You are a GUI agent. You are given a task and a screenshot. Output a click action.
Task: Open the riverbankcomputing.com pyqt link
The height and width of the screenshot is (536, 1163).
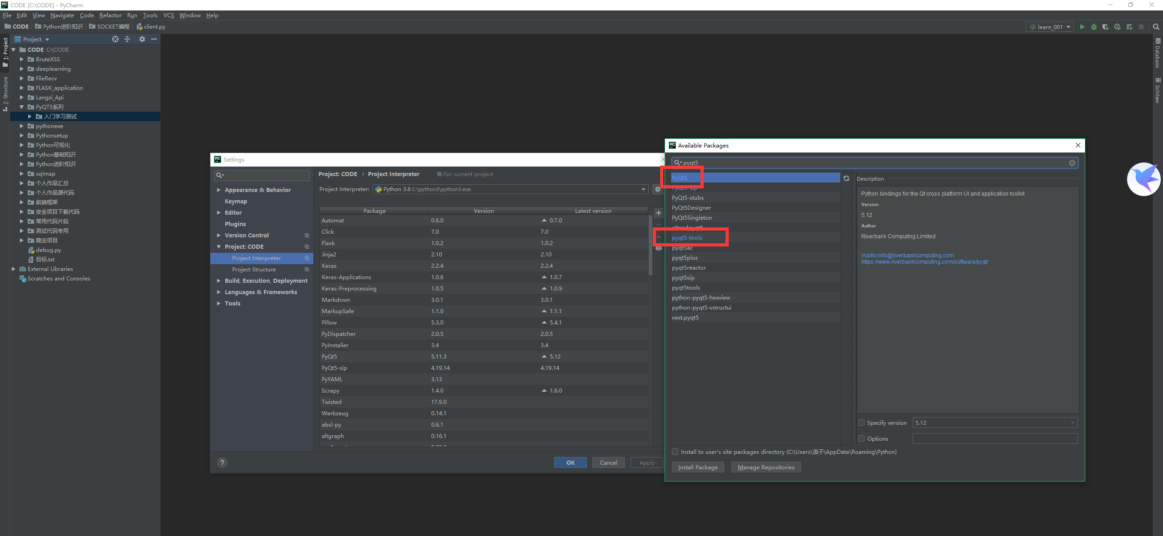pos(924,262)
